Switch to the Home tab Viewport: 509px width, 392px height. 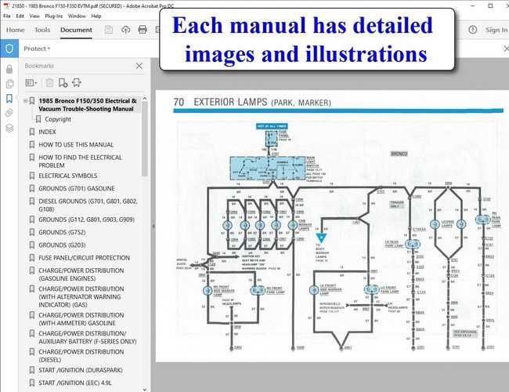pos(15,30)
